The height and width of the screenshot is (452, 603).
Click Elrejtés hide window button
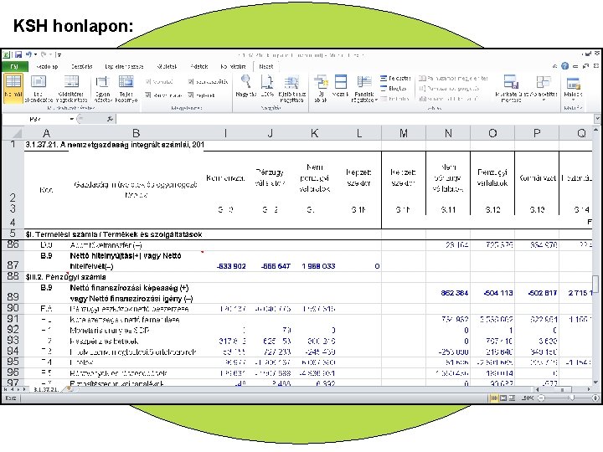pos(394,89)
